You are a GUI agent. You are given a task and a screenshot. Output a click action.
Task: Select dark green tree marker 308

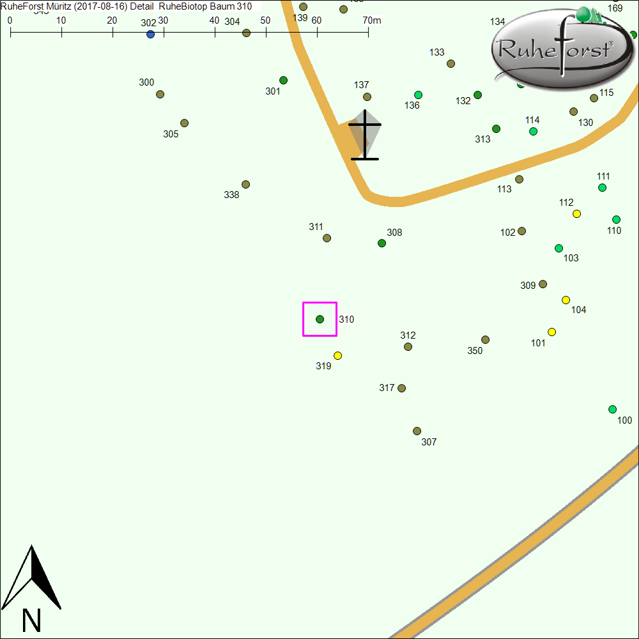pyautogui.click(x=382, y=243)
